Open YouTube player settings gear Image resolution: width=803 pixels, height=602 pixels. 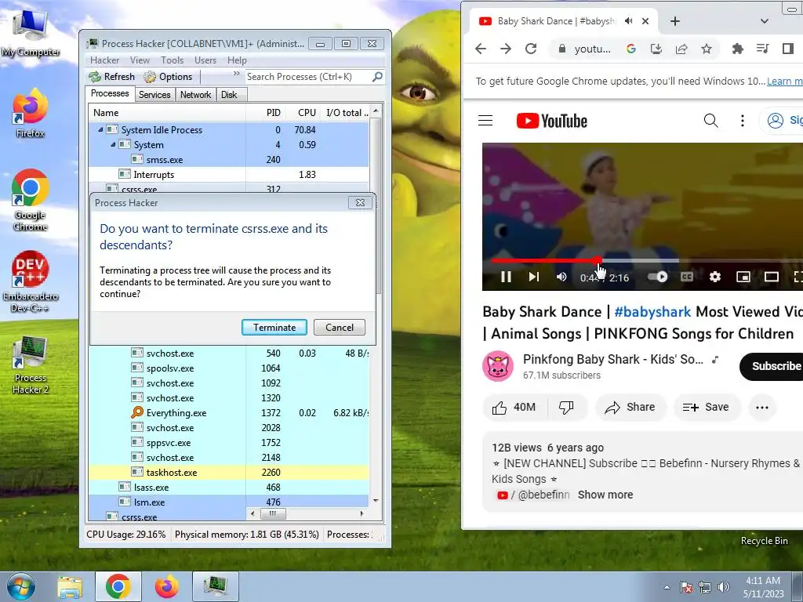click(715, 277)
